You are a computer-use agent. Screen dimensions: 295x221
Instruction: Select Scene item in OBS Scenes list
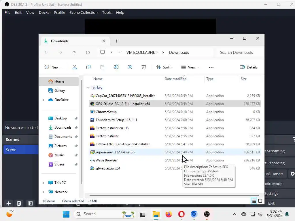point(21,150)
